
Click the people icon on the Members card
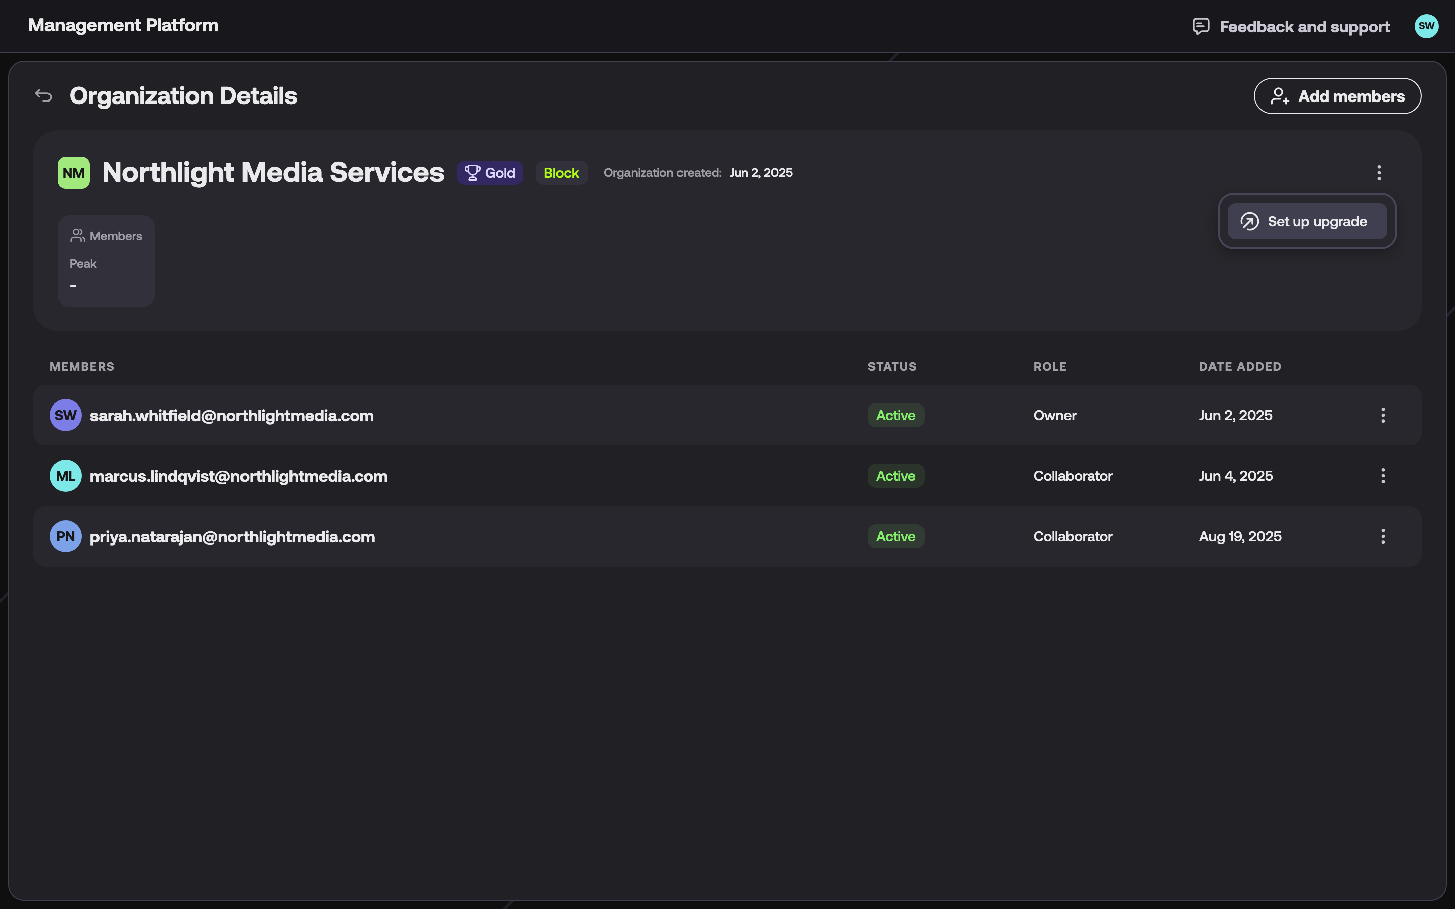(77, 236)
